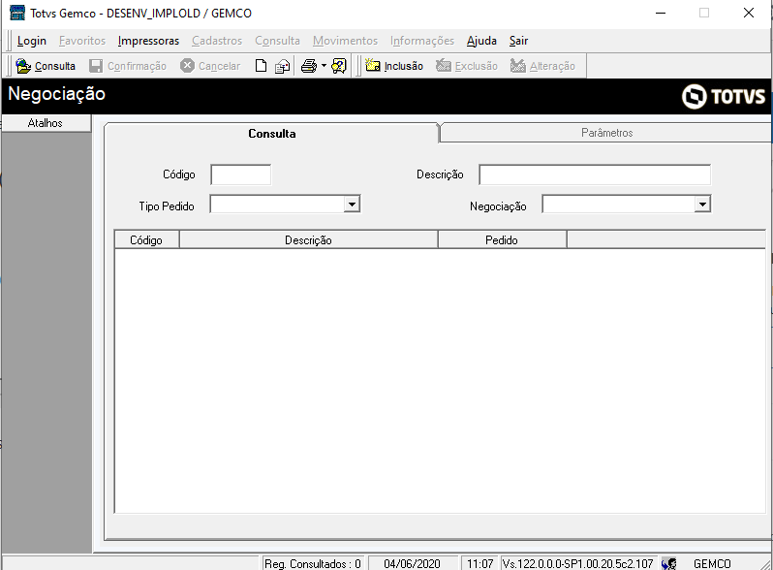Click the Exclusão toolbar button
Viewport: 773px width, 570px height.
pyautogui.click(x=467, y=66)
